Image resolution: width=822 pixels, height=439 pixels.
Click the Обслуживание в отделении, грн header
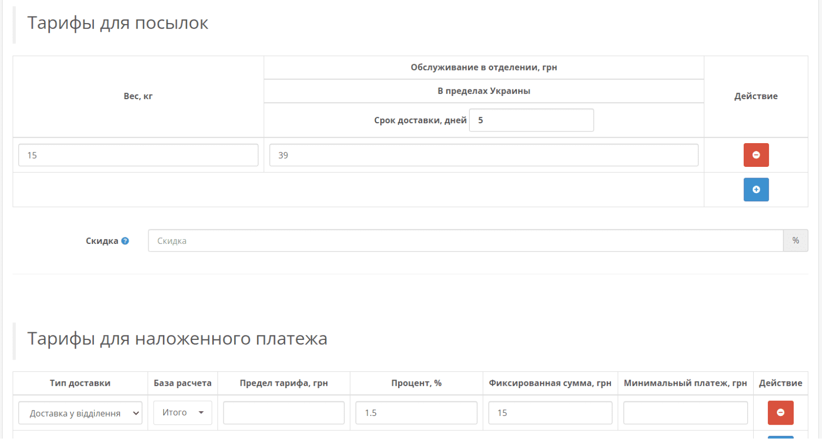pyautogui.click(x=483, y=67)
